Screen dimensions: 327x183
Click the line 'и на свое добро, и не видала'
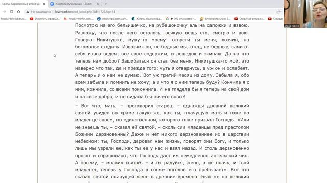coord(130,97)
